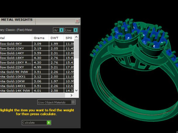
Task: Click the 3.09 grams value
Action: pos(37,44)
